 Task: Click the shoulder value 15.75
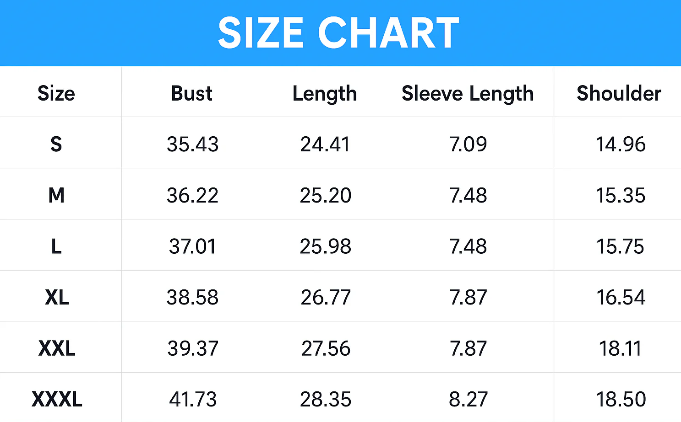point(620,247)
